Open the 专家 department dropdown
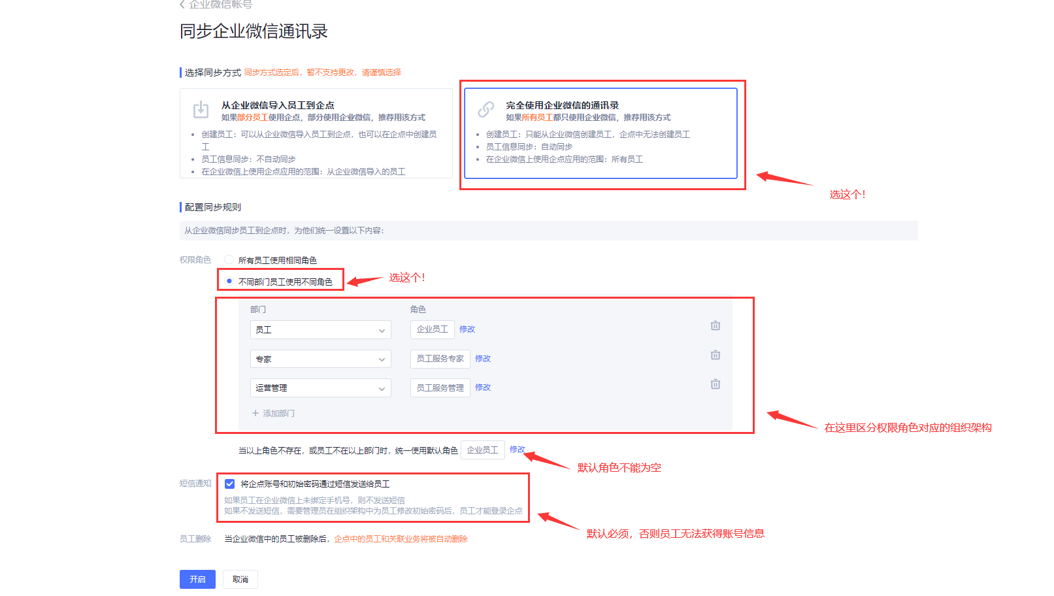Viewport: 1054px width, 596px height. [321, 359]
